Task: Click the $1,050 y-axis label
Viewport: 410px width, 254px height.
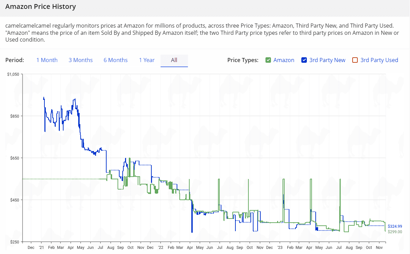Action: click(13, 74)
